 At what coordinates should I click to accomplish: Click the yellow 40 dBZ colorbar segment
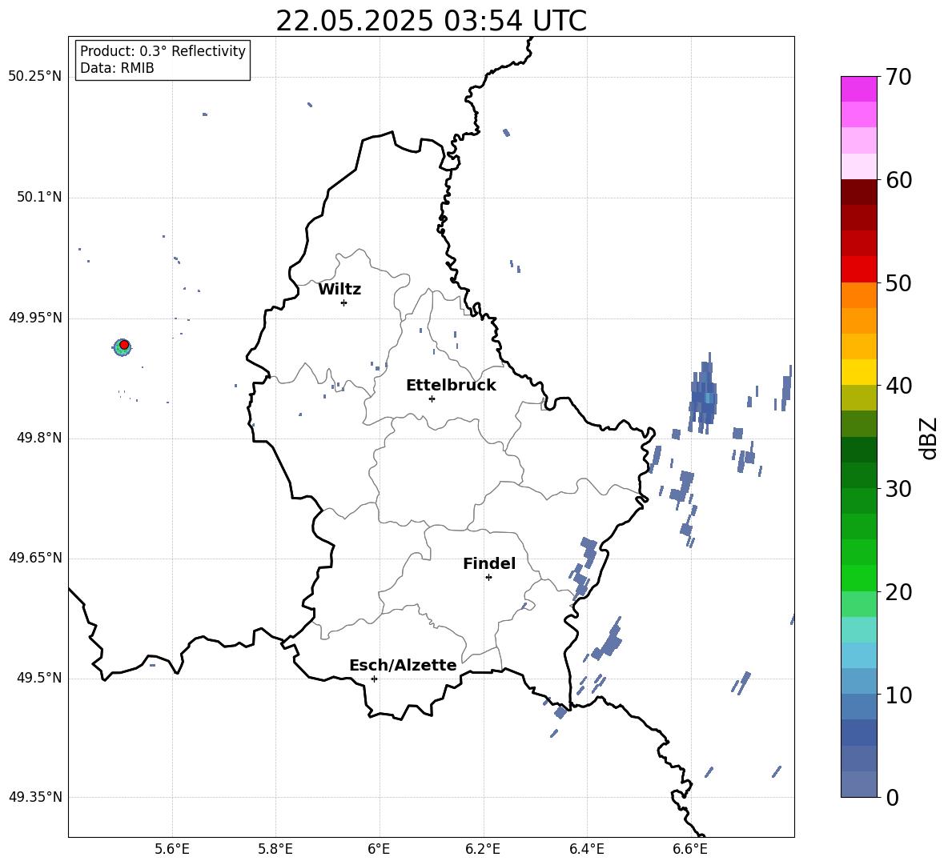859,372
